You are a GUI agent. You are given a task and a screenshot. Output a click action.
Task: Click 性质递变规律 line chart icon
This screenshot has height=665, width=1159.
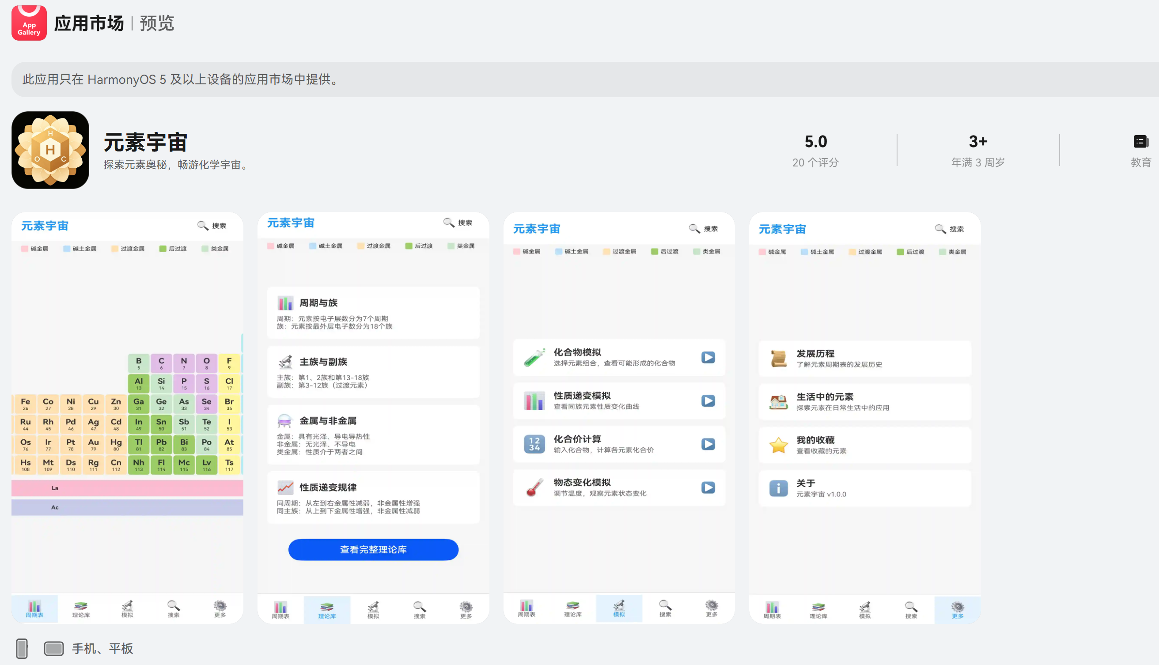click(x=285, y=487)
